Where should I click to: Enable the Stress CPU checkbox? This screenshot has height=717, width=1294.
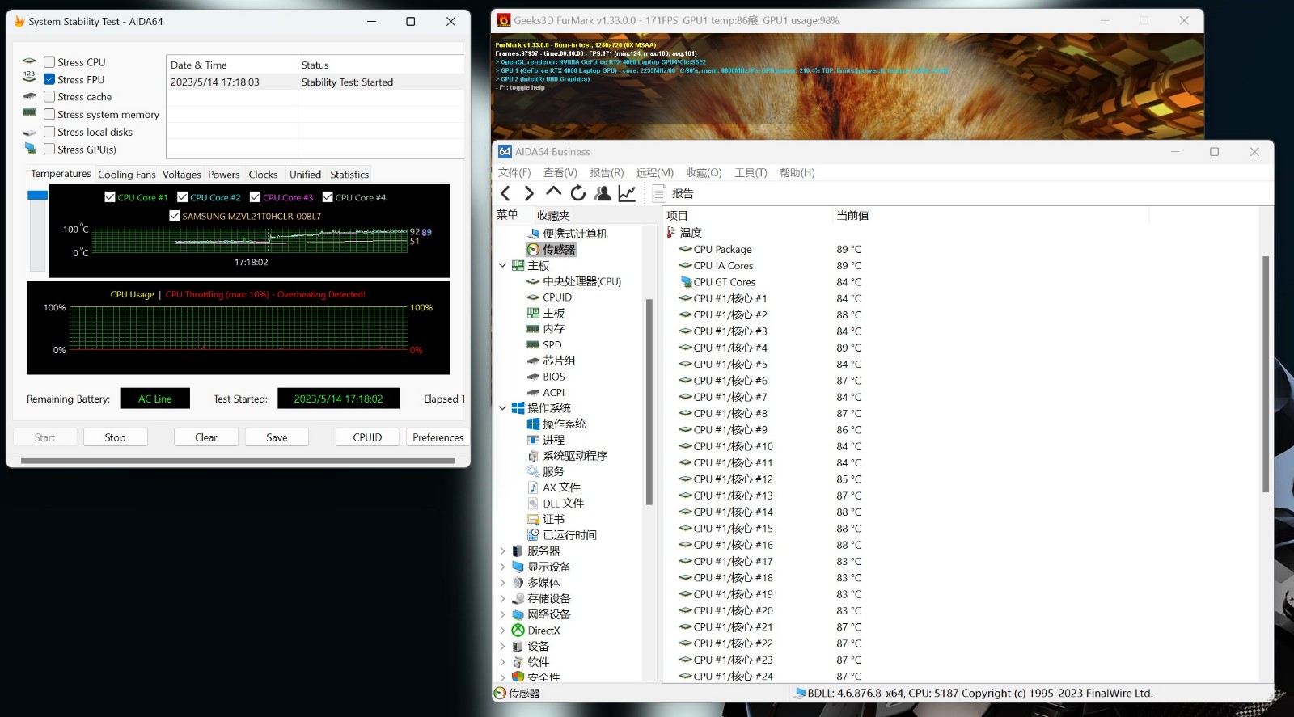click(49, 62)
